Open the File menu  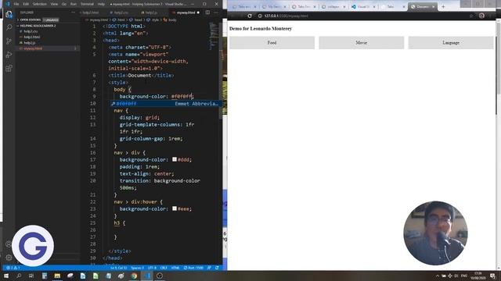click(x=16, y=4)
